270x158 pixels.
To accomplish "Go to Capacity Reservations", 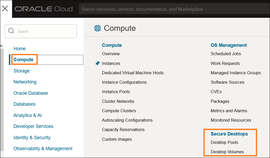I will [x=123, y=129].
